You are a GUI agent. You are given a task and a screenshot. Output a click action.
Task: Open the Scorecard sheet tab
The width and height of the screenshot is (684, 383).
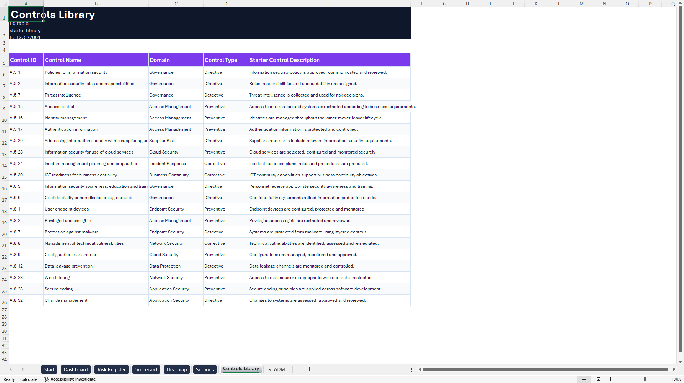(146, 369)
